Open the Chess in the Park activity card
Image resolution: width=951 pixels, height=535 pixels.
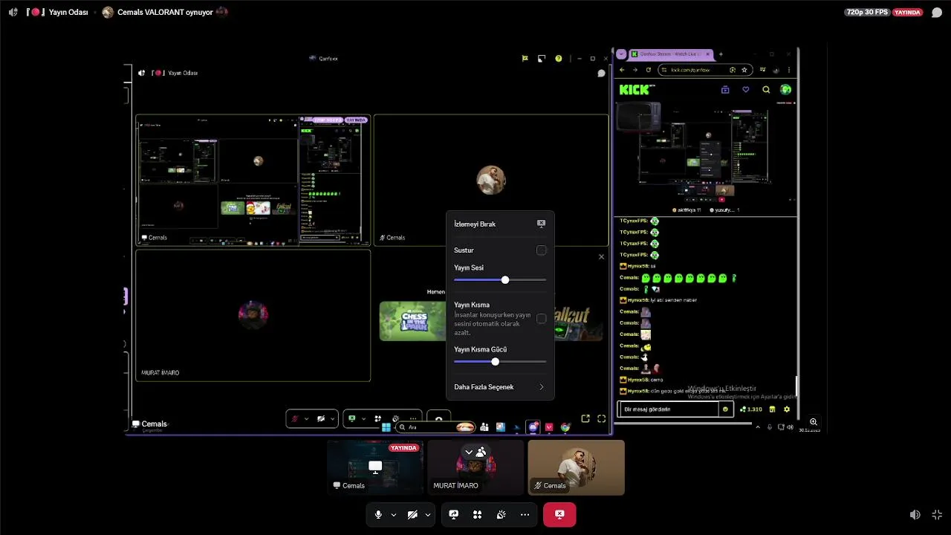[x=412, y=321]
